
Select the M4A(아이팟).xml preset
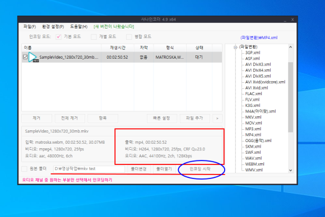pos(261,111)
